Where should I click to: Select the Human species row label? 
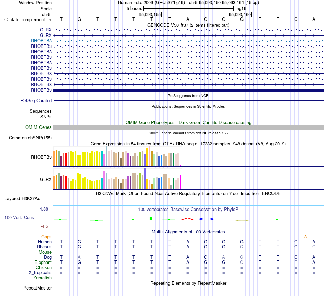[45, 242]
